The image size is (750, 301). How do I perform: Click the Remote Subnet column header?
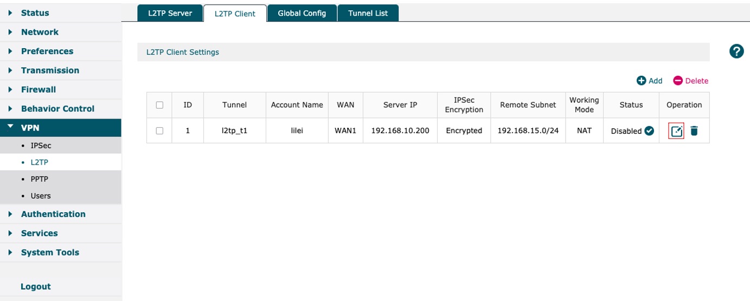point(528,105)
